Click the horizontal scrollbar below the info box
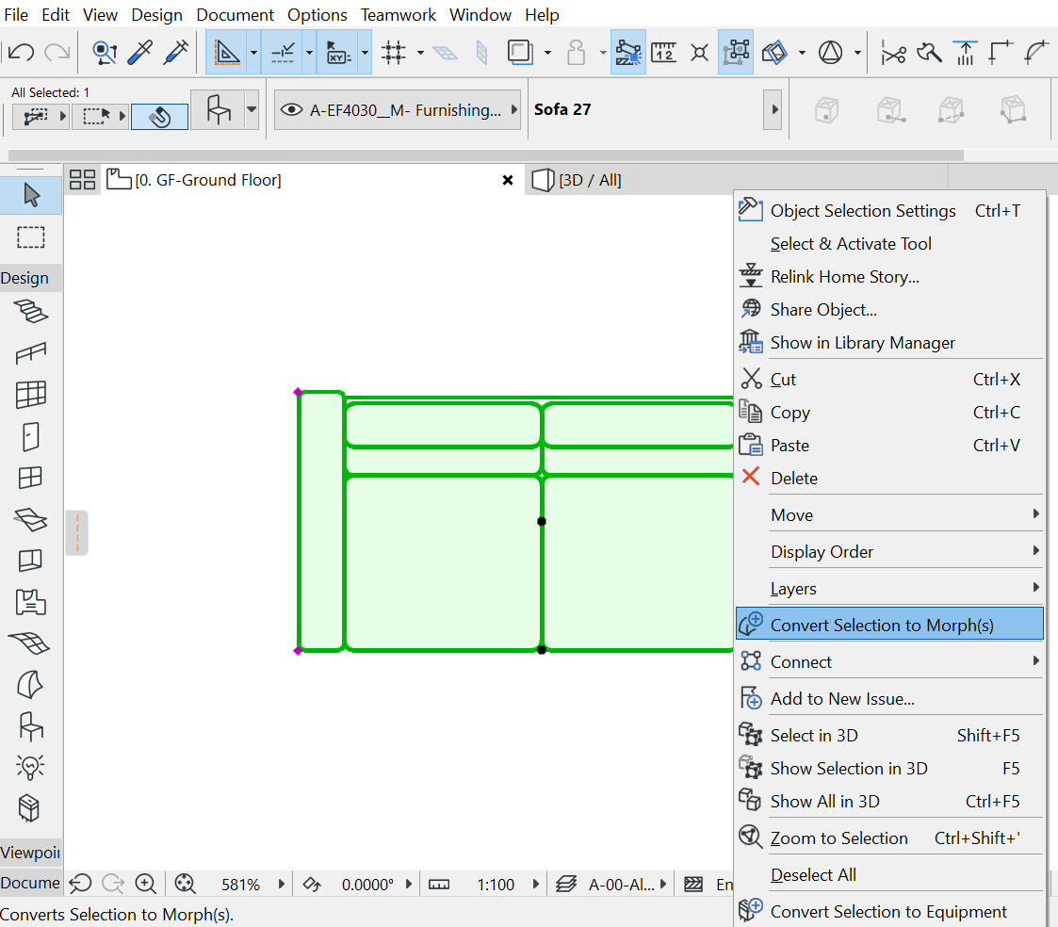This screenshot has height=927, width=1058. (x=485, y=155)
